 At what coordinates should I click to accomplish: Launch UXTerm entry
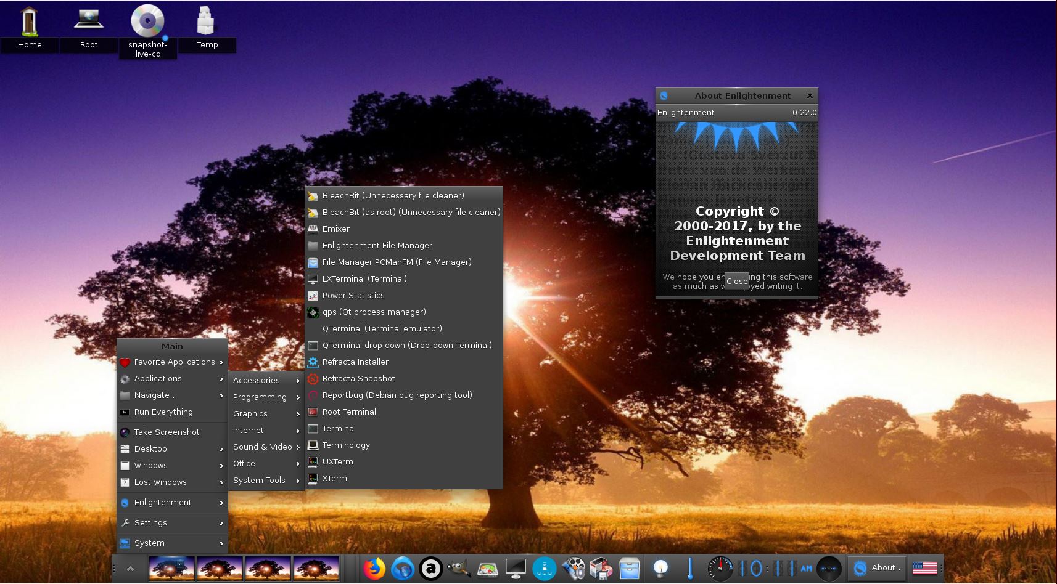tap(404, 461)
